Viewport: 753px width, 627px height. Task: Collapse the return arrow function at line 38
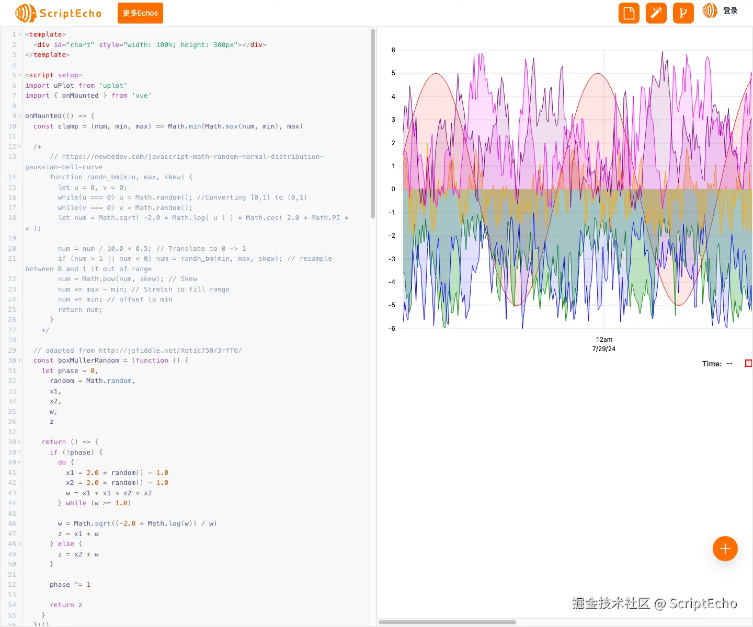20,442
